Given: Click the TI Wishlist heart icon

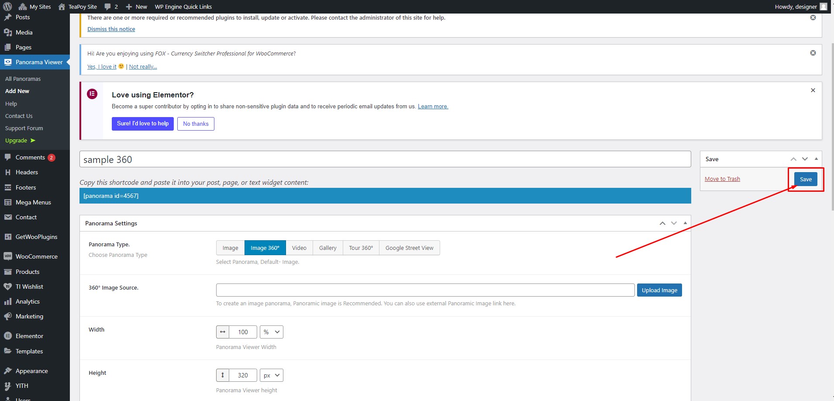Looking at the screenshot, I should point(8,287).
